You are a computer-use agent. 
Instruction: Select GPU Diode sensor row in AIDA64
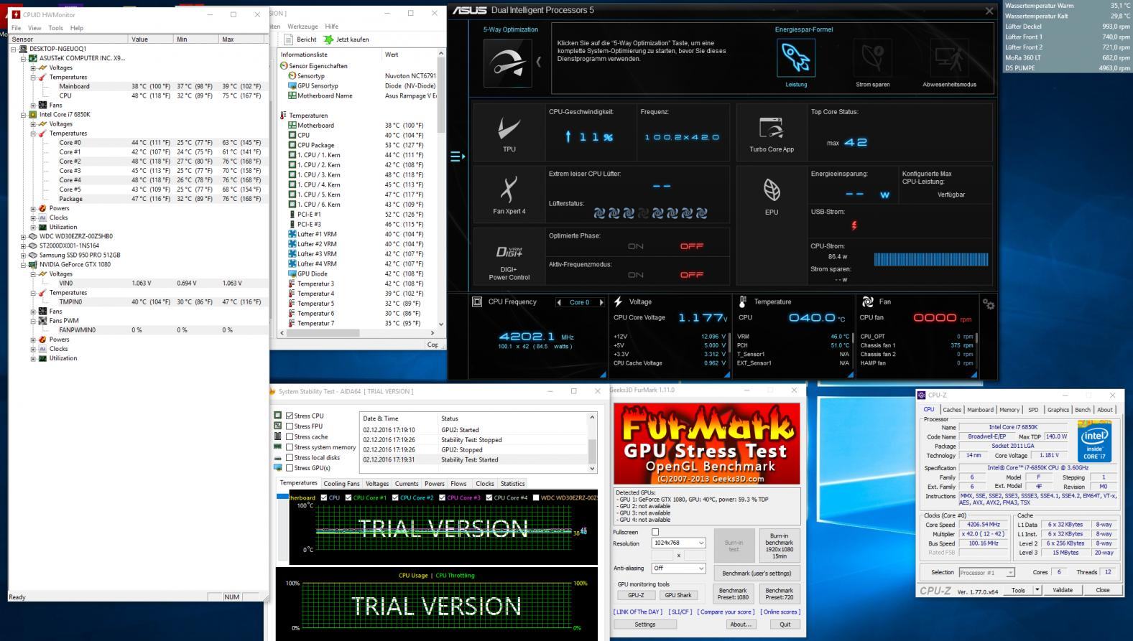click(x=359, y=273)
